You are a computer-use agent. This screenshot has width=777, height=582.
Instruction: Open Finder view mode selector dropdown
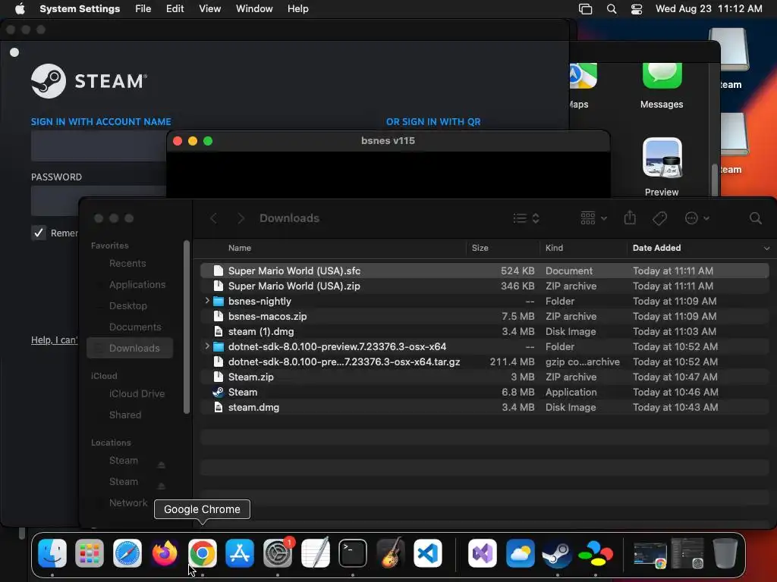click(526, 218)
